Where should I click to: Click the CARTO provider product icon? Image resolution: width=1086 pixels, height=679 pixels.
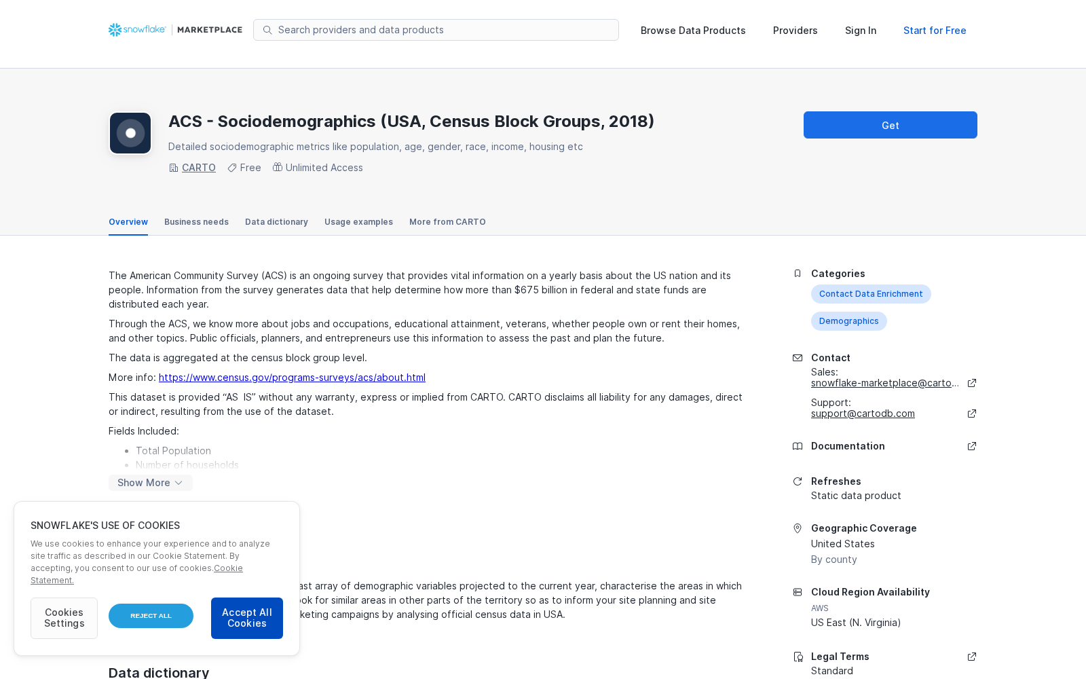coord(130,133)
